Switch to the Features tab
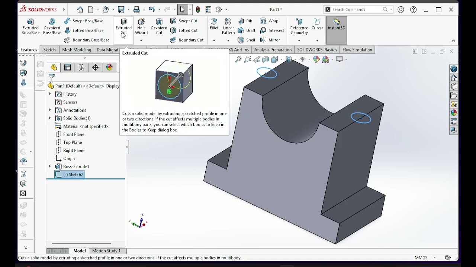The height and width of the screenshot is (267, 476). 29,50
